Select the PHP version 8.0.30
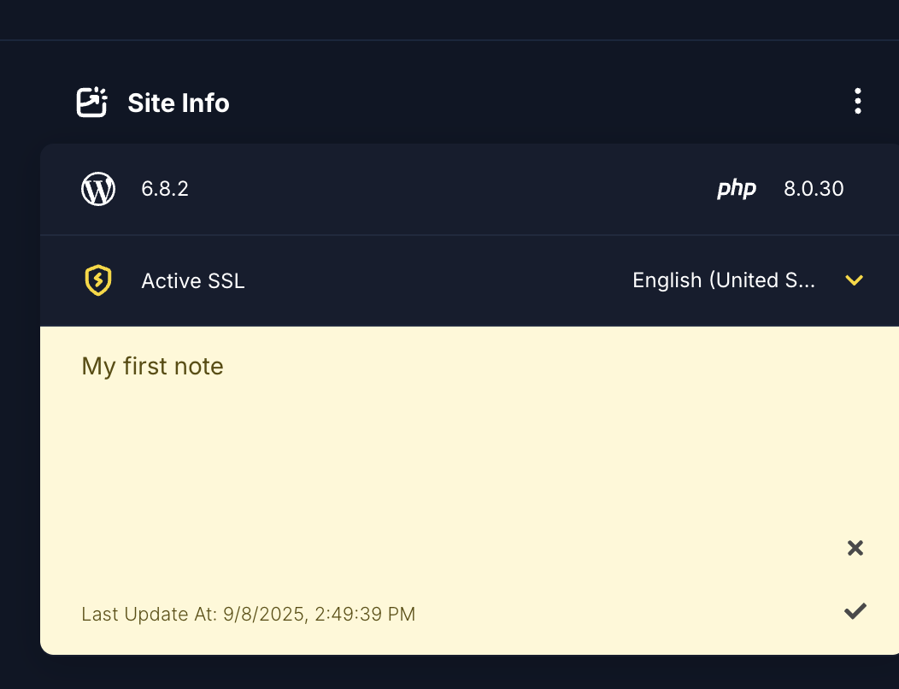 tap(814, 189)
